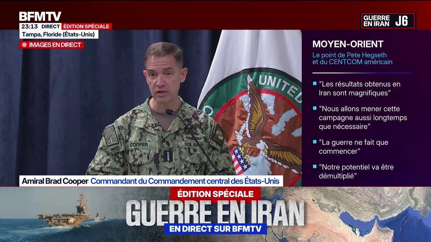Click the quote 'Nous allons mener cette campagne'

pyautogui.click(x=363, y=118)
